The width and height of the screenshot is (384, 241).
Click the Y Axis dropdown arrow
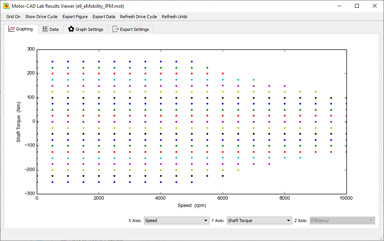pos(288,221)
